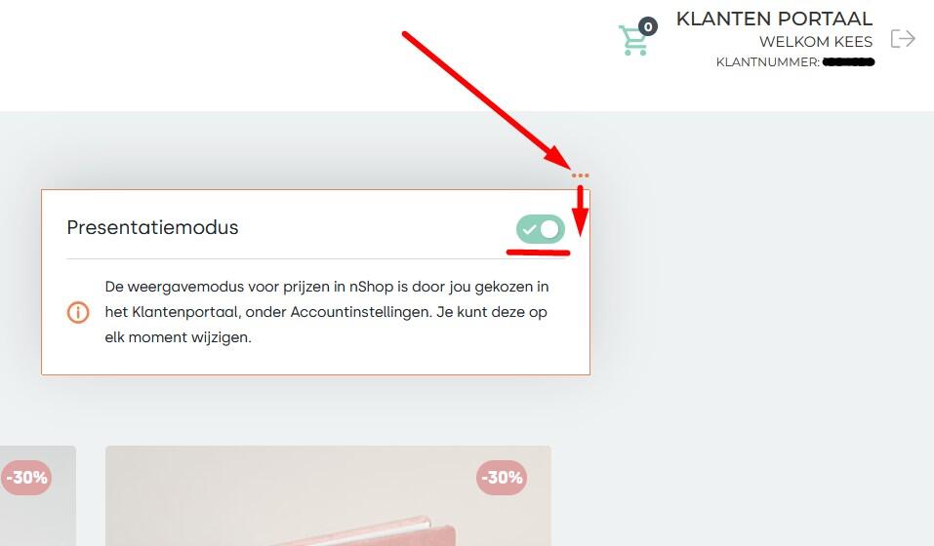Open the partially visible left product thumbnail
The image size is (934, 546).
(38, 495)
